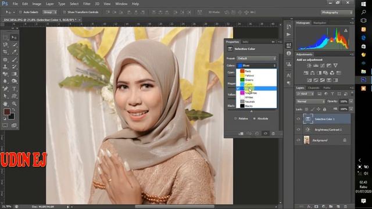Viewport: 372px width, 209px height.
Task: Open the Photography workspace dropdown
Action: point(337,12)
